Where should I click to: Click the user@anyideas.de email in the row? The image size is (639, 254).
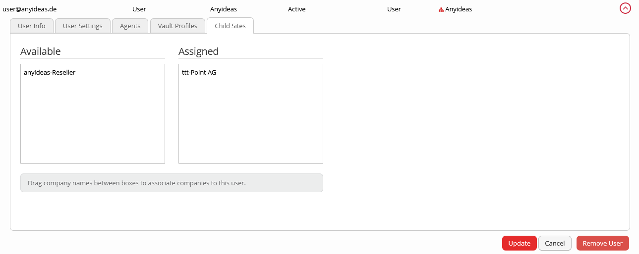tap(30, 9)
